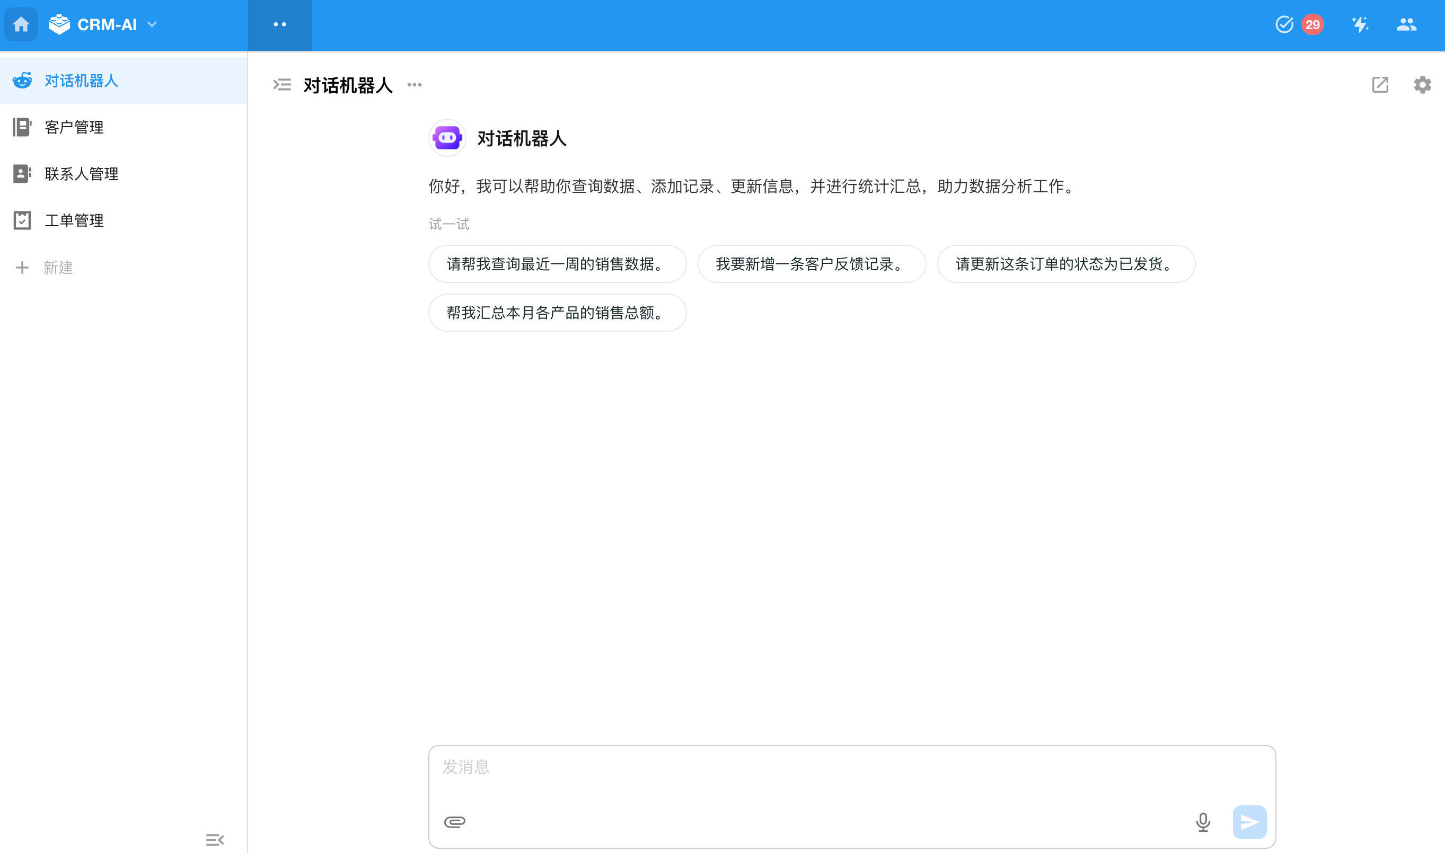
Task: Open the chatbot settings gear
Action: pos(1422,85)
